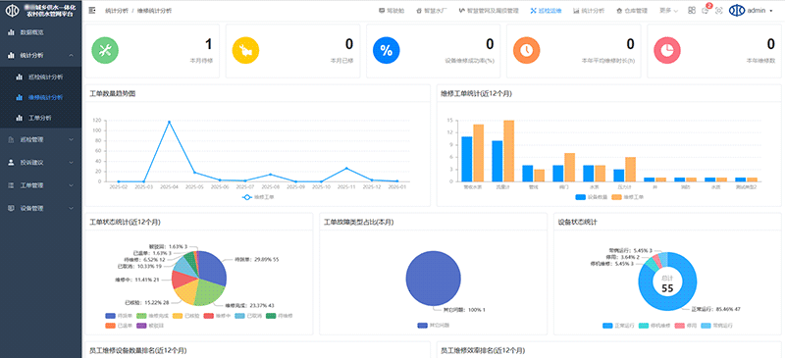Toggle the 停机维修 legend in device chart
785x358 pixels.
pos(654,326)
